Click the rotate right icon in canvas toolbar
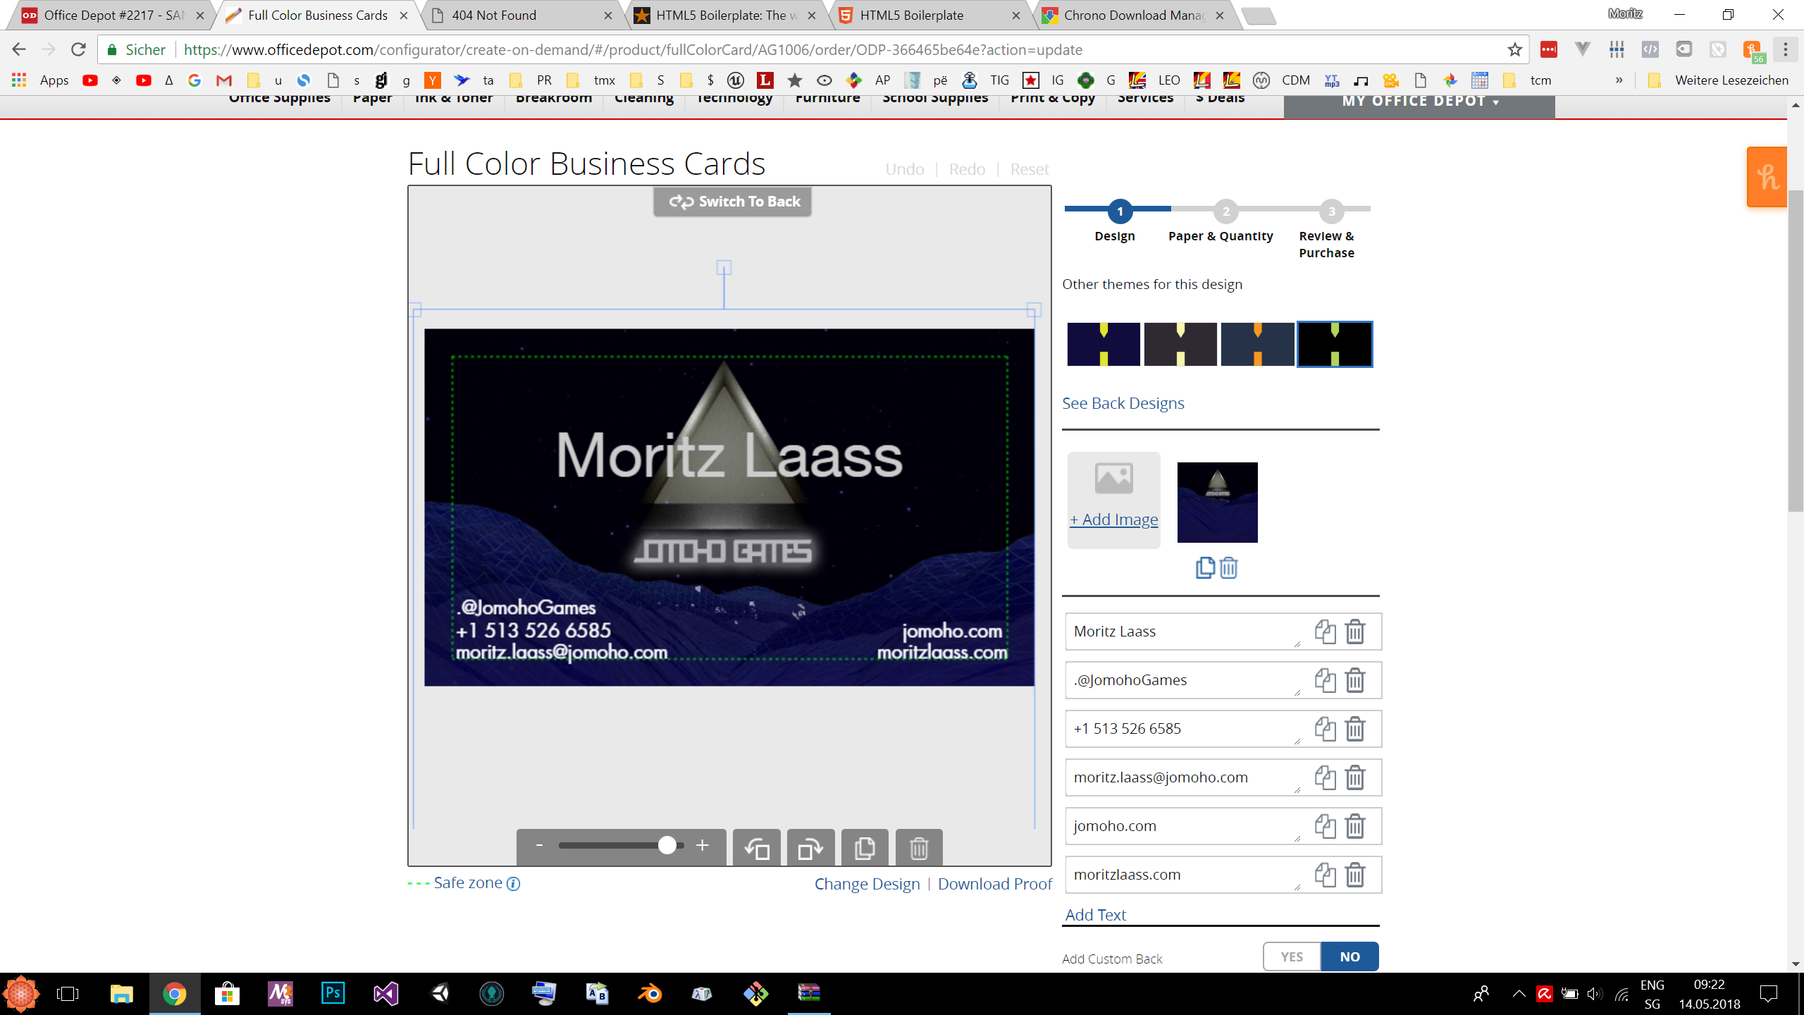This screenshot has width=1804, height=1015. click(x=810, y=848)
